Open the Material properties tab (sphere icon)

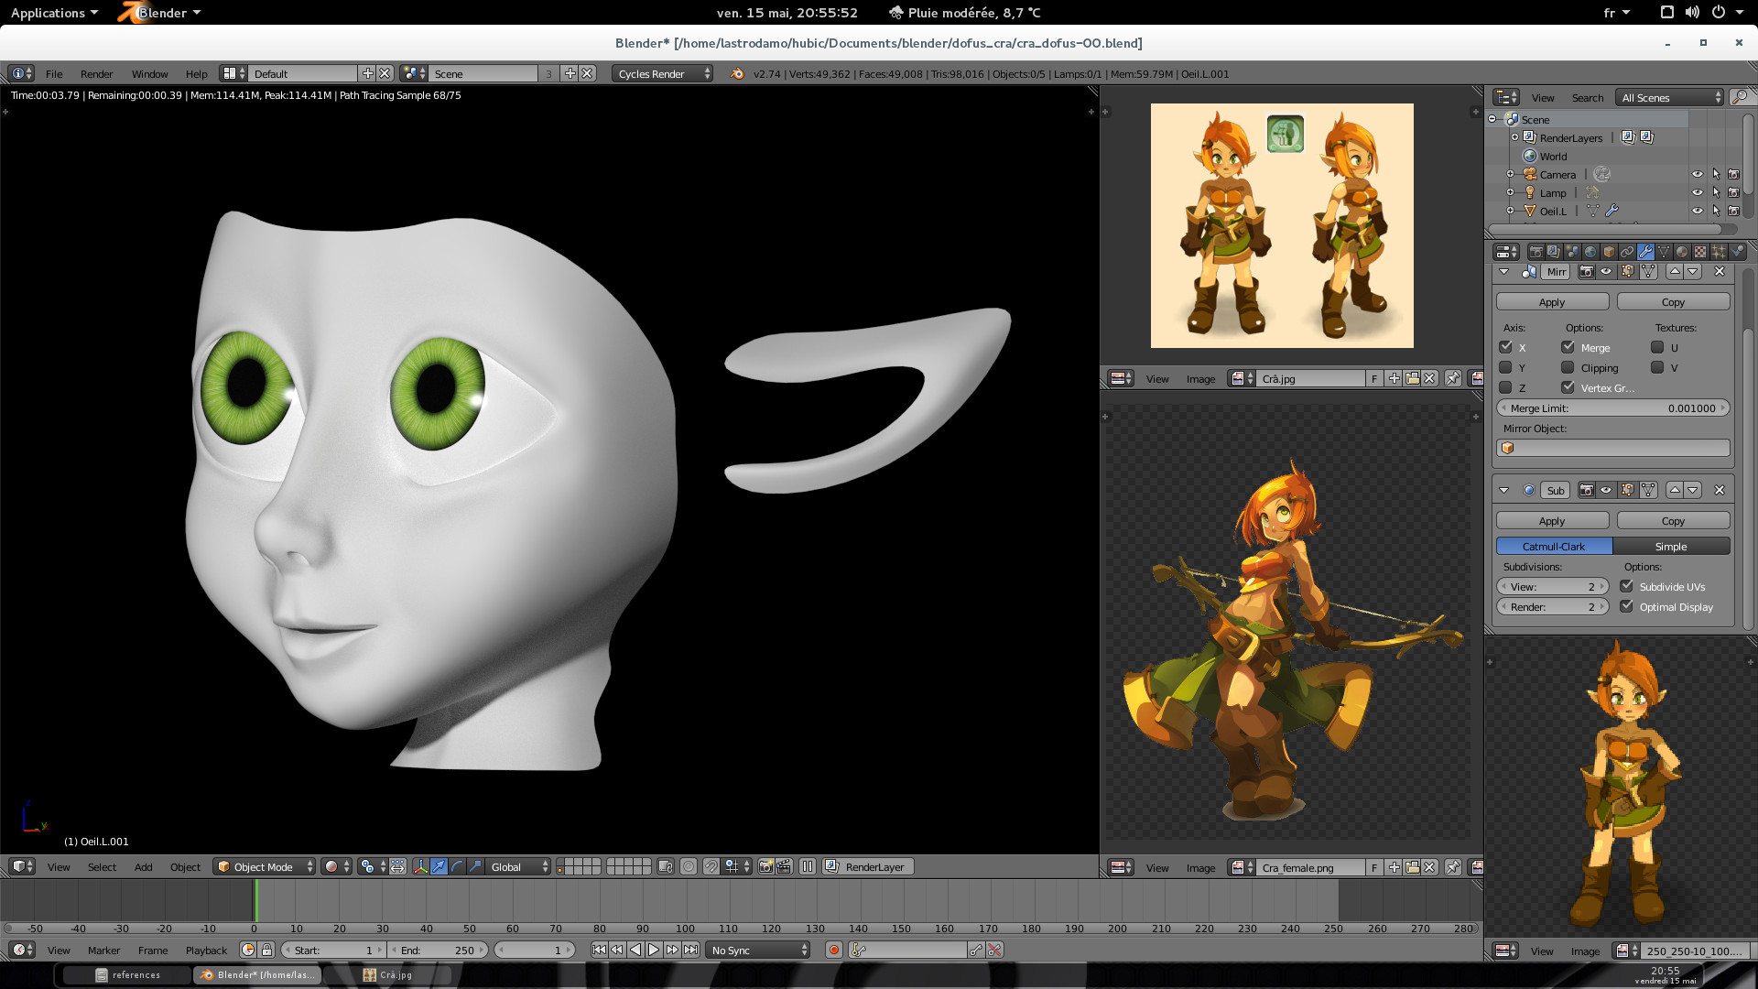click(1682, 252)
